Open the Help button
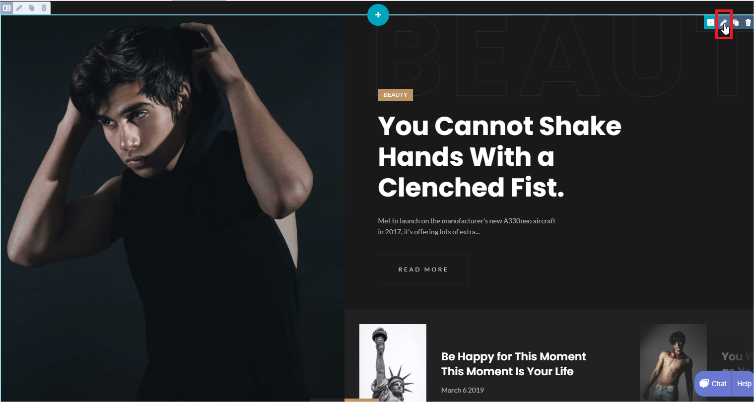 click(x=744, y=384)
